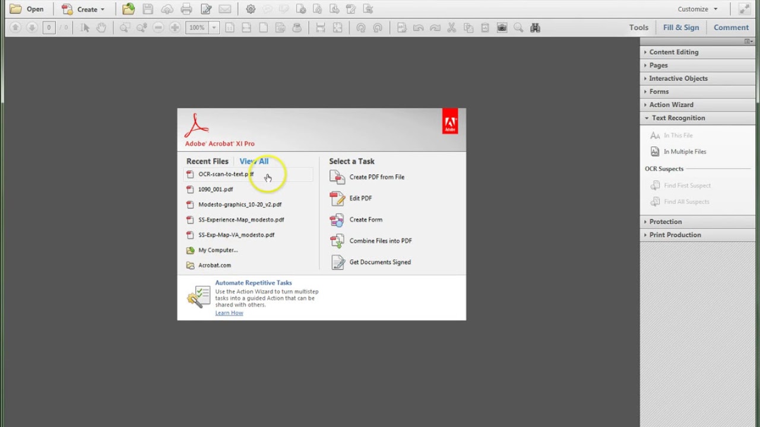
Task: Click the panel options menu icon
Action: (748, 41)
